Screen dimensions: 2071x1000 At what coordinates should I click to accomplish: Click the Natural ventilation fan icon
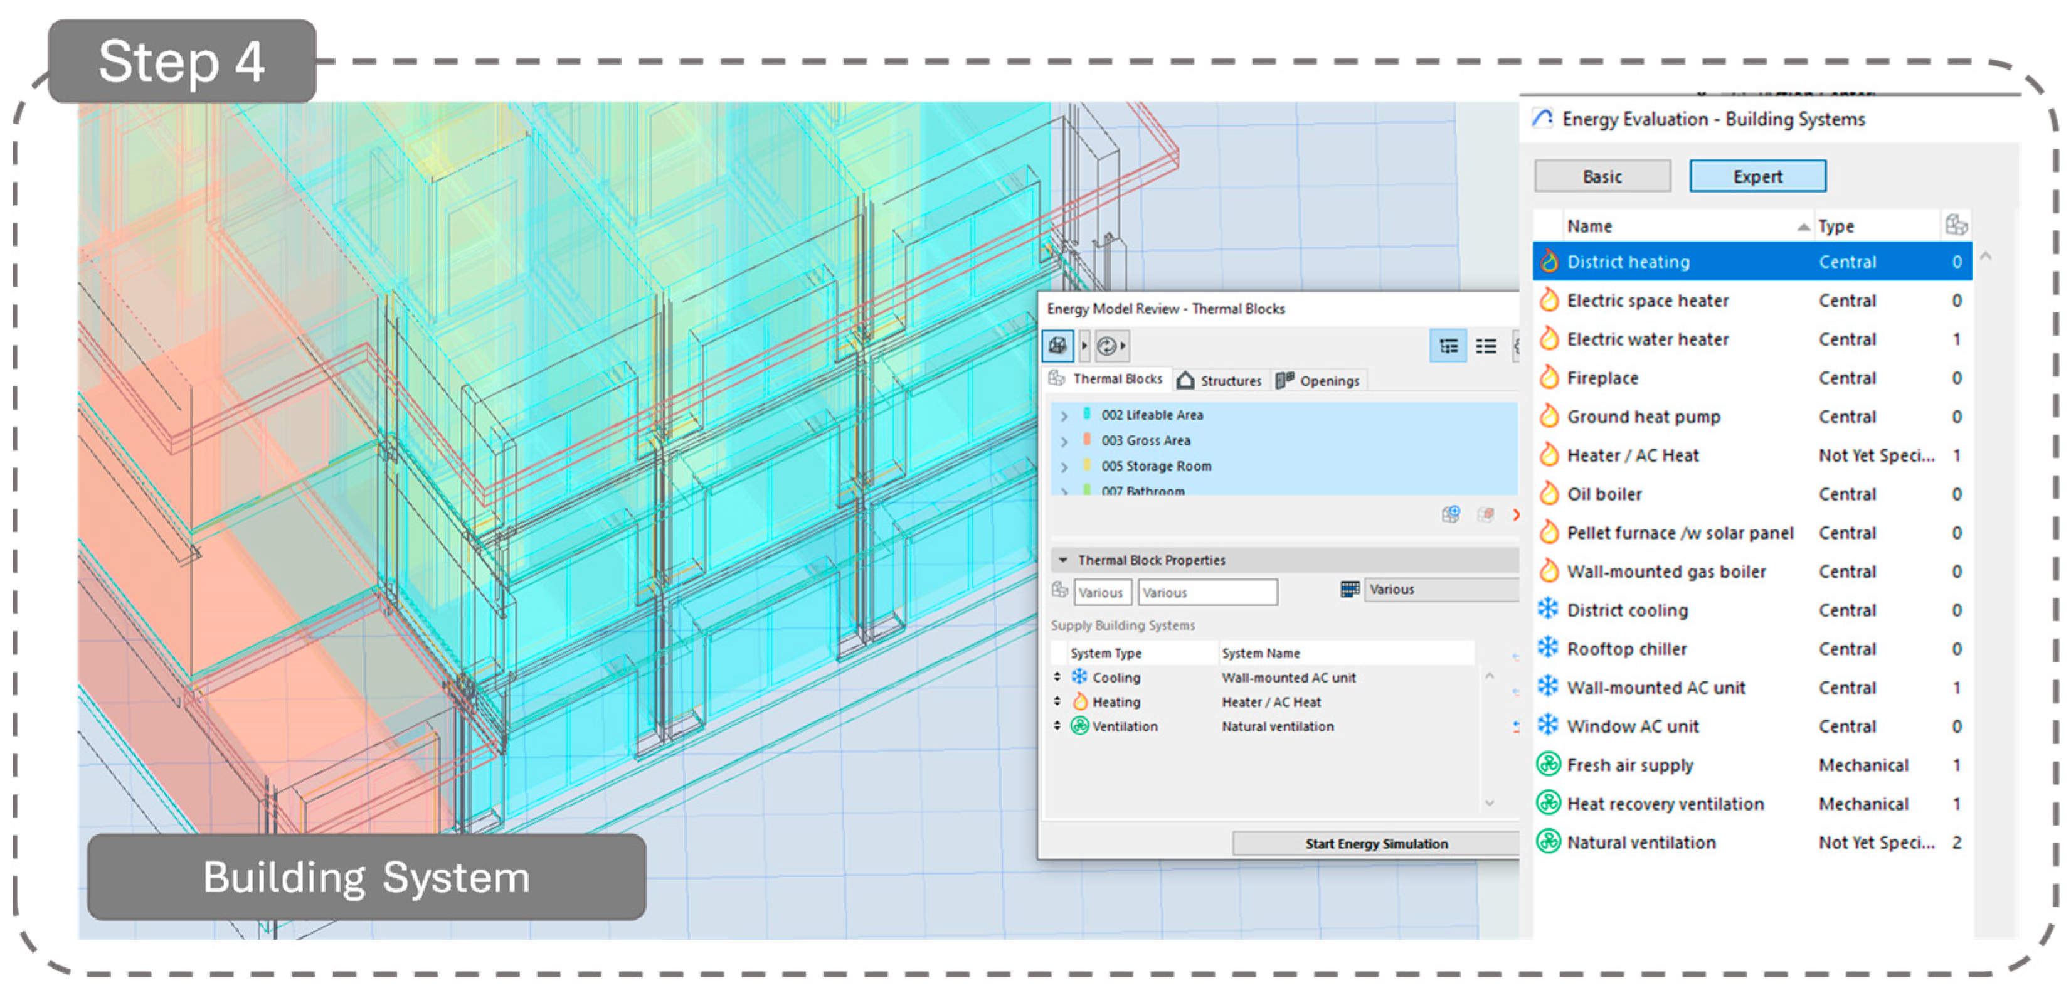coord(1548,842)
